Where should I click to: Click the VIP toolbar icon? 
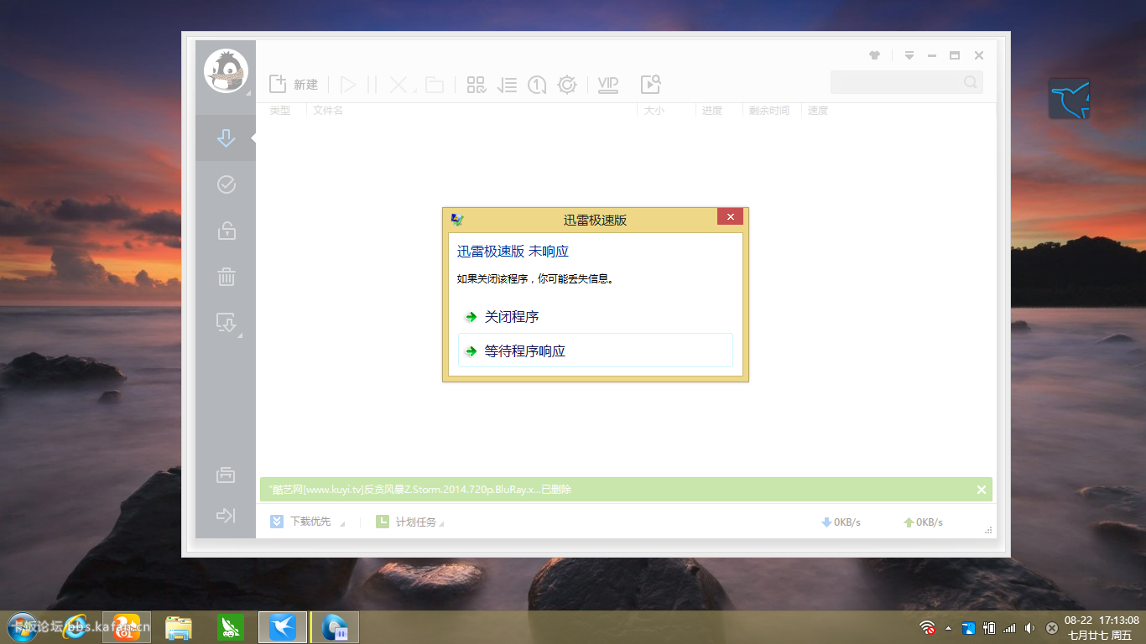608,85
